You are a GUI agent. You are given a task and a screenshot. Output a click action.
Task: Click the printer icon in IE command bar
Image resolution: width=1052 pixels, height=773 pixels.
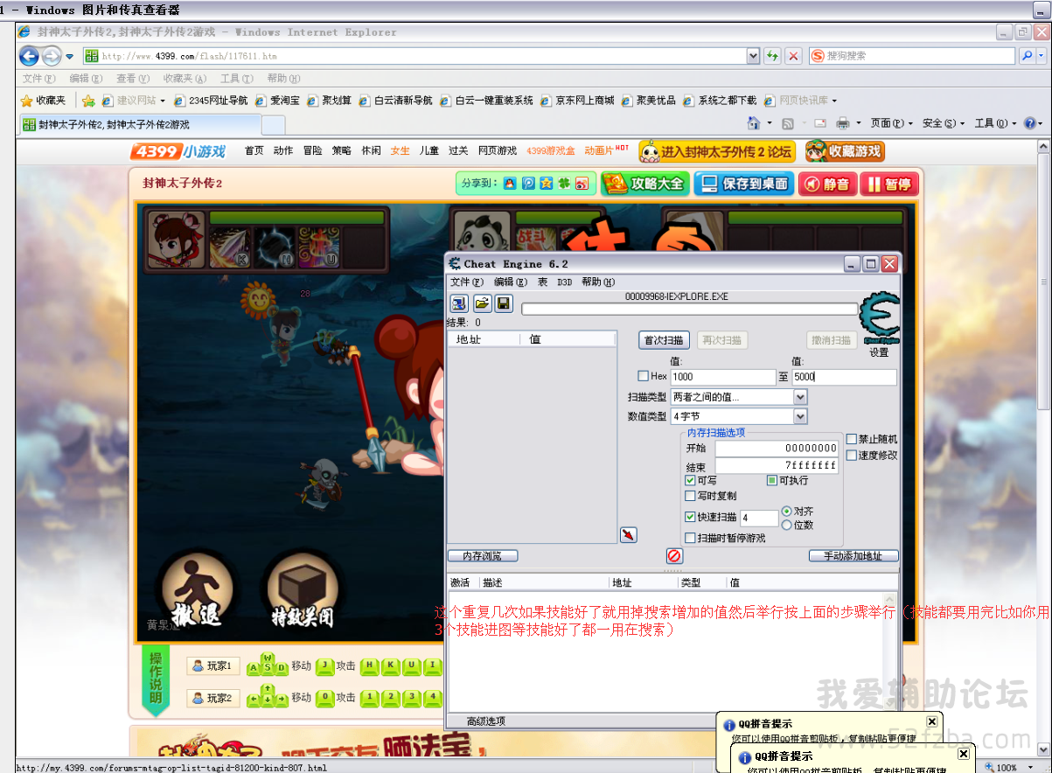(x=843, y=123)
